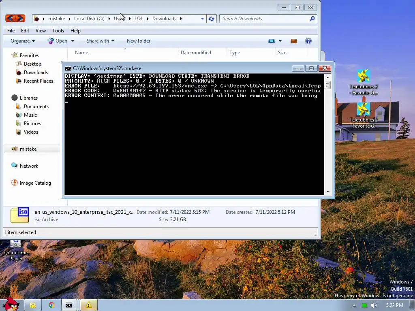Click the address bar root location icon
The height and width of the screenshot is (311, 415).
click(x=36, y=19)
